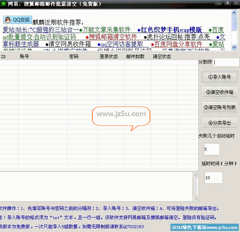Sort by the 登录状态 column header
240x232 pixels.
click(111, 57)
